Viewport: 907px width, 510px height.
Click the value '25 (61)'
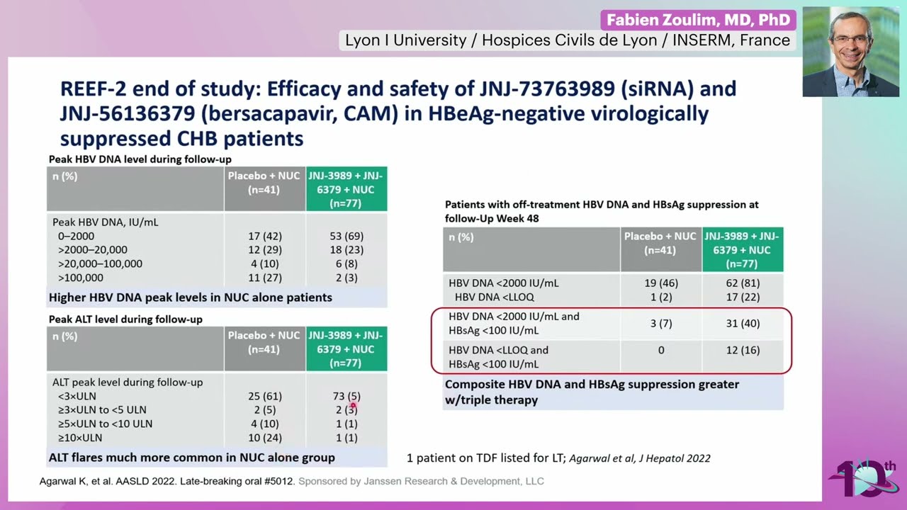coord(264,396)
